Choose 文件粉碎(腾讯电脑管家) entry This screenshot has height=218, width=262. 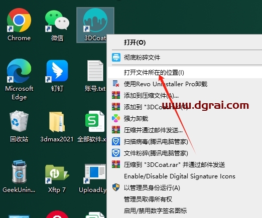tap(185, 153)
